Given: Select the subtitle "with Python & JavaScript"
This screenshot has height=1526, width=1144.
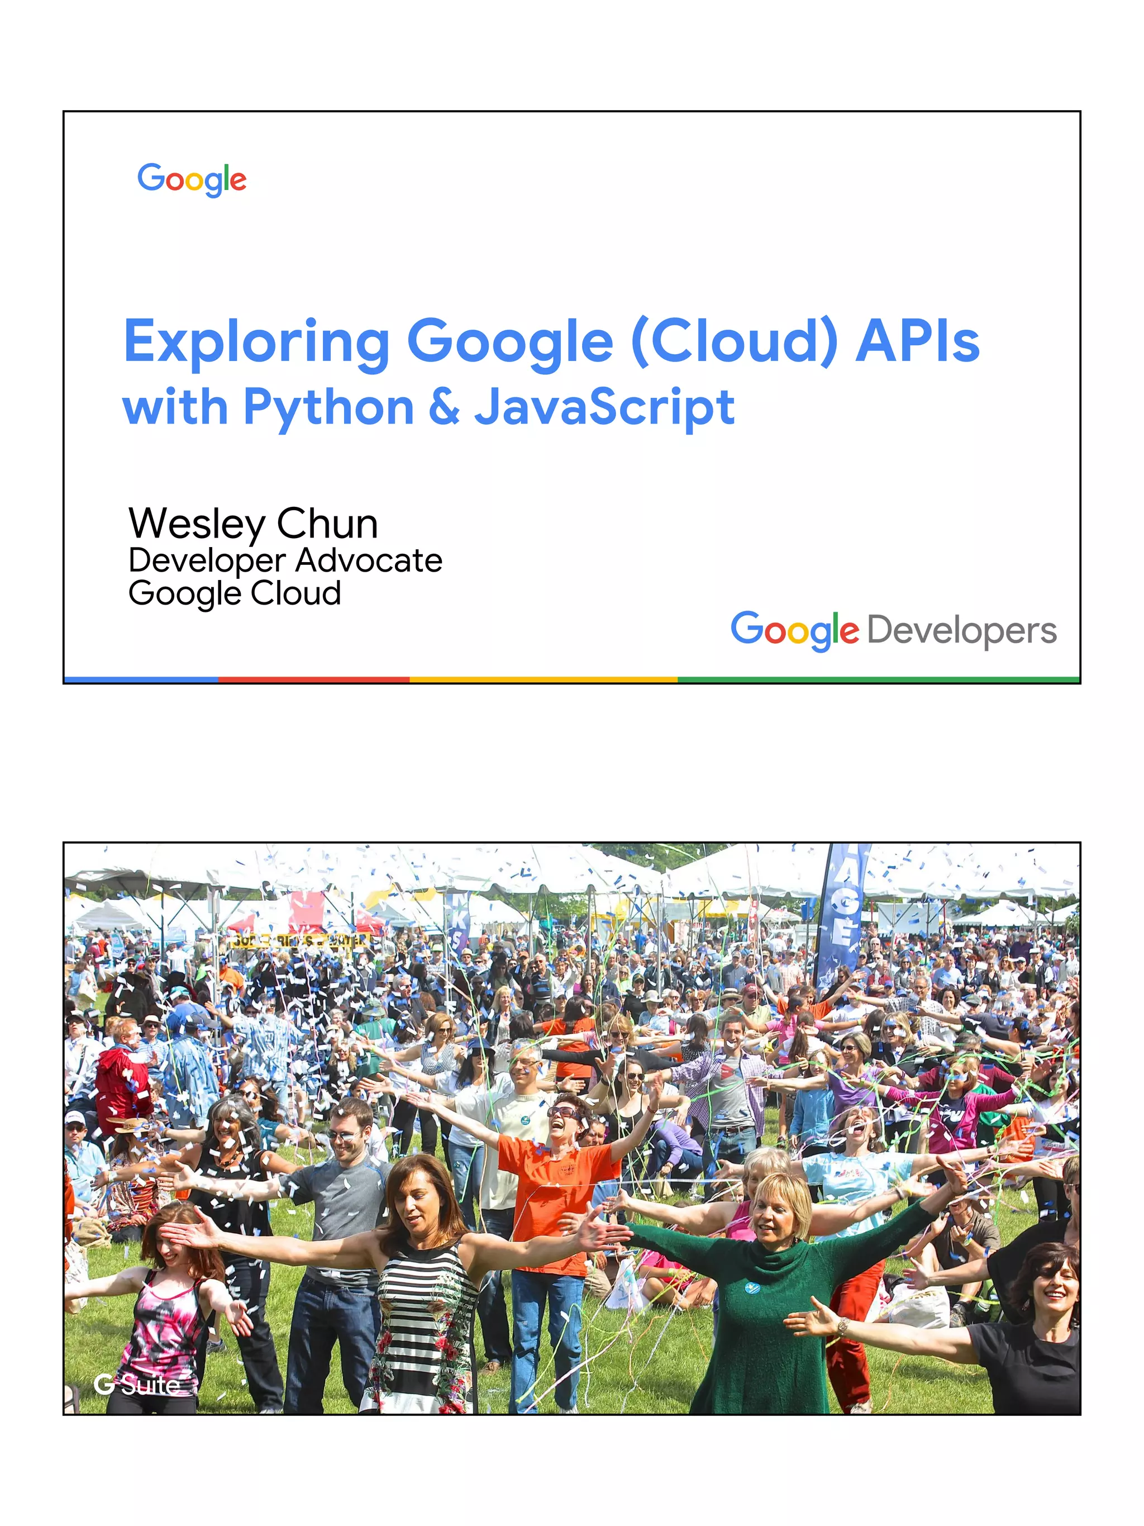Looking at the screenshot, I should [x=428, y=408].
